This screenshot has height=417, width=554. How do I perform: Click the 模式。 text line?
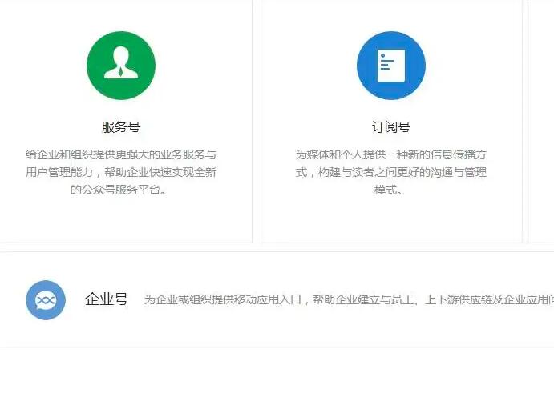(x=388, y=190)
